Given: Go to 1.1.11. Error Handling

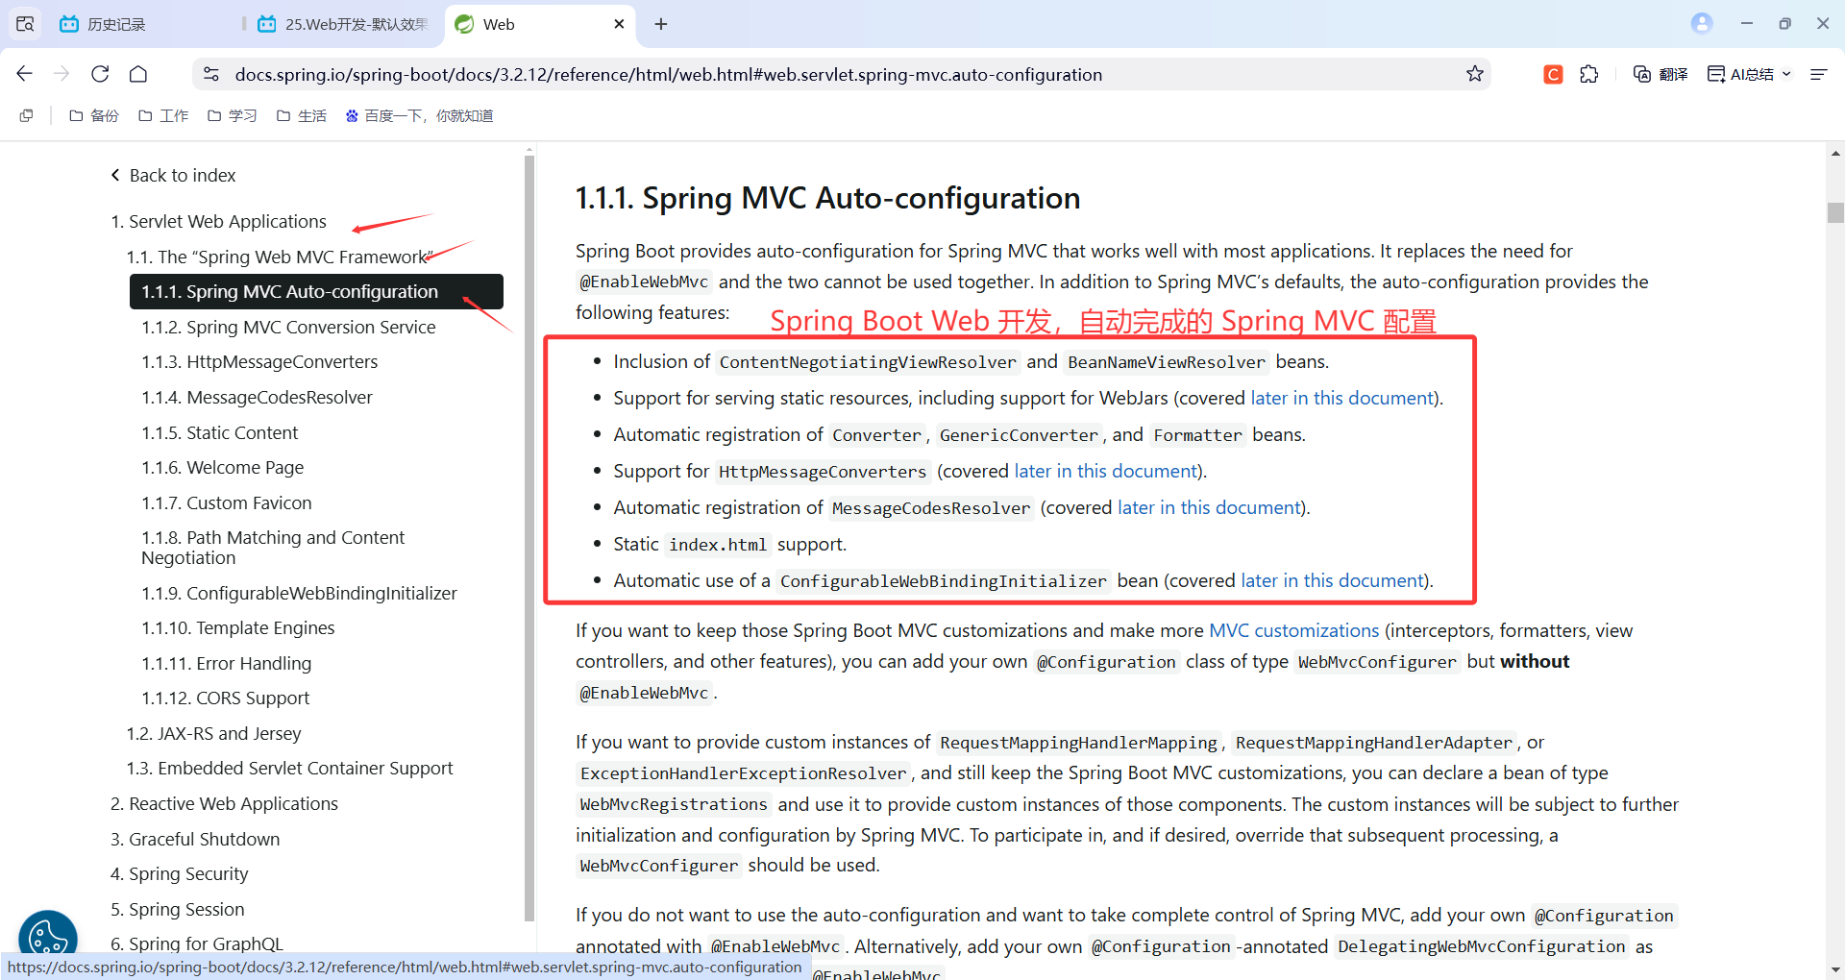Looking at the screenshot, I should coord(226,663).
